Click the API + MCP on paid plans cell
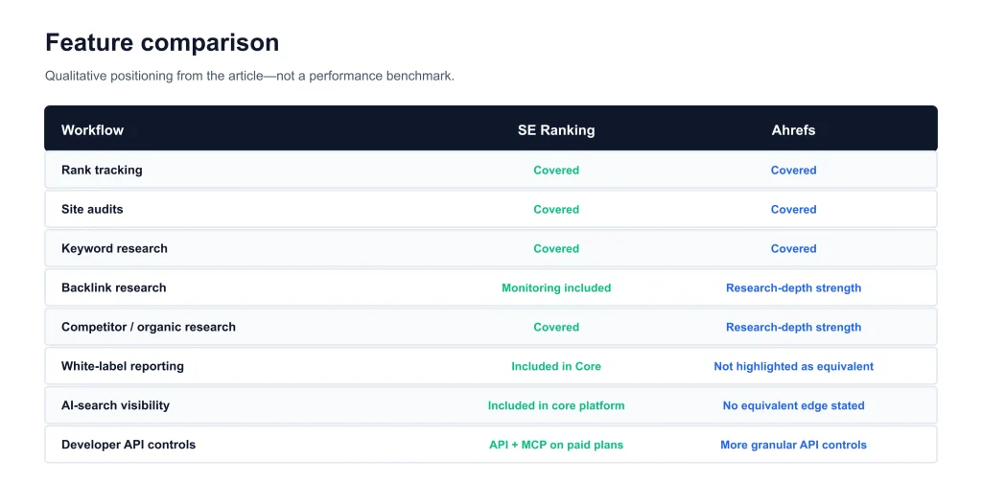The height and width of the screenshot is (482, 982). pos(556,445)
